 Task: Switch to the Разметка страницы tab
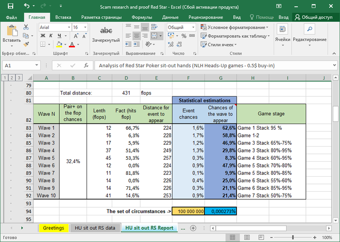click(x=101, y=17)
